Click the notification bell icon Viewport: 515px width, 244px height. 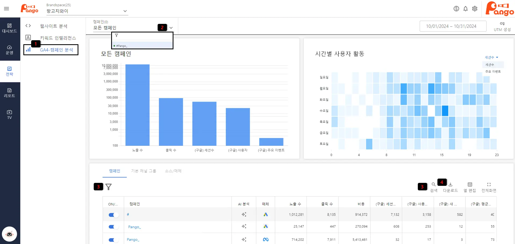coord(465,9)
